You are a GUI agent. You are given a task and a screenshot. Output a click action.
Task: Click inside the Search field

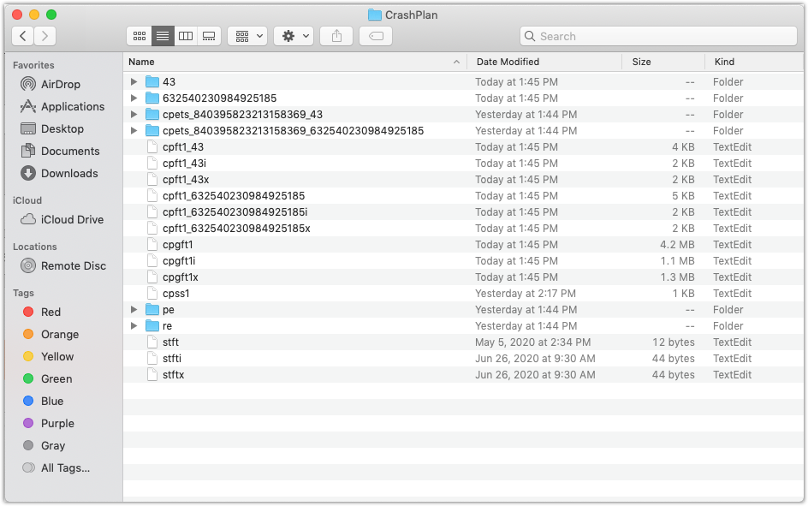pos(659,36)
